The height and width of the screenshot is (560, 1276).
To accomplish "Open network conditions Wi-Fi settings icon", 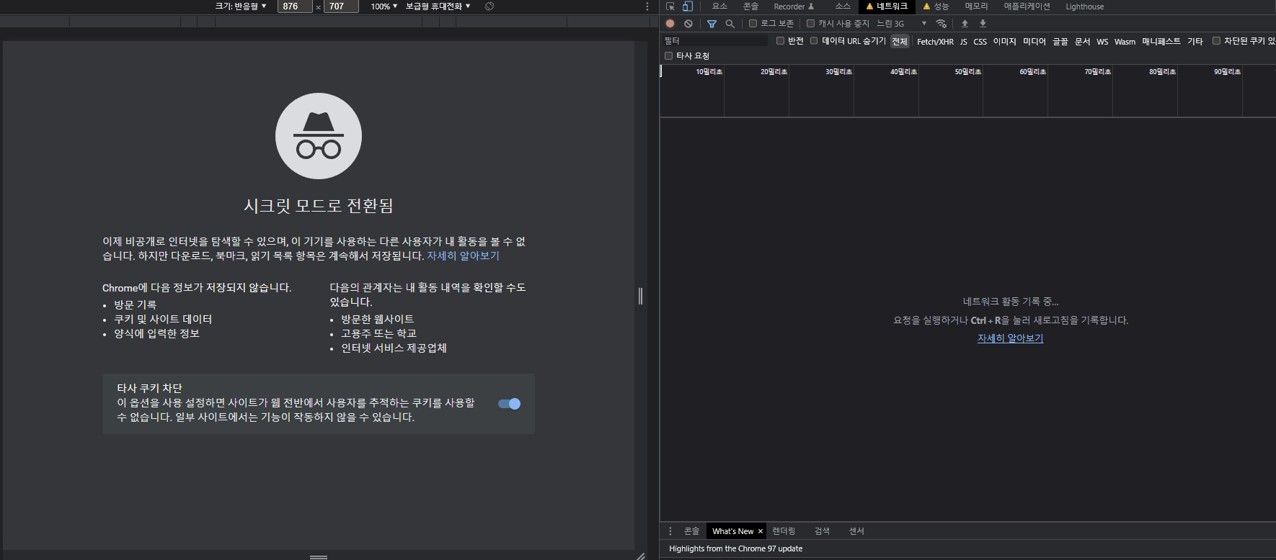I will pyautogui.click(x=941, y=24).
